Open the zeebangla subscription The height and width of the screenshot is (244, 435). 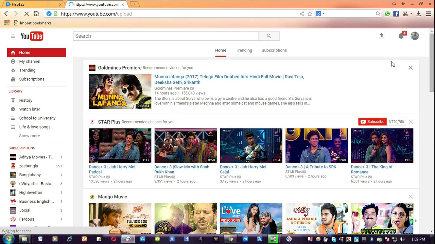coord(36,166)
